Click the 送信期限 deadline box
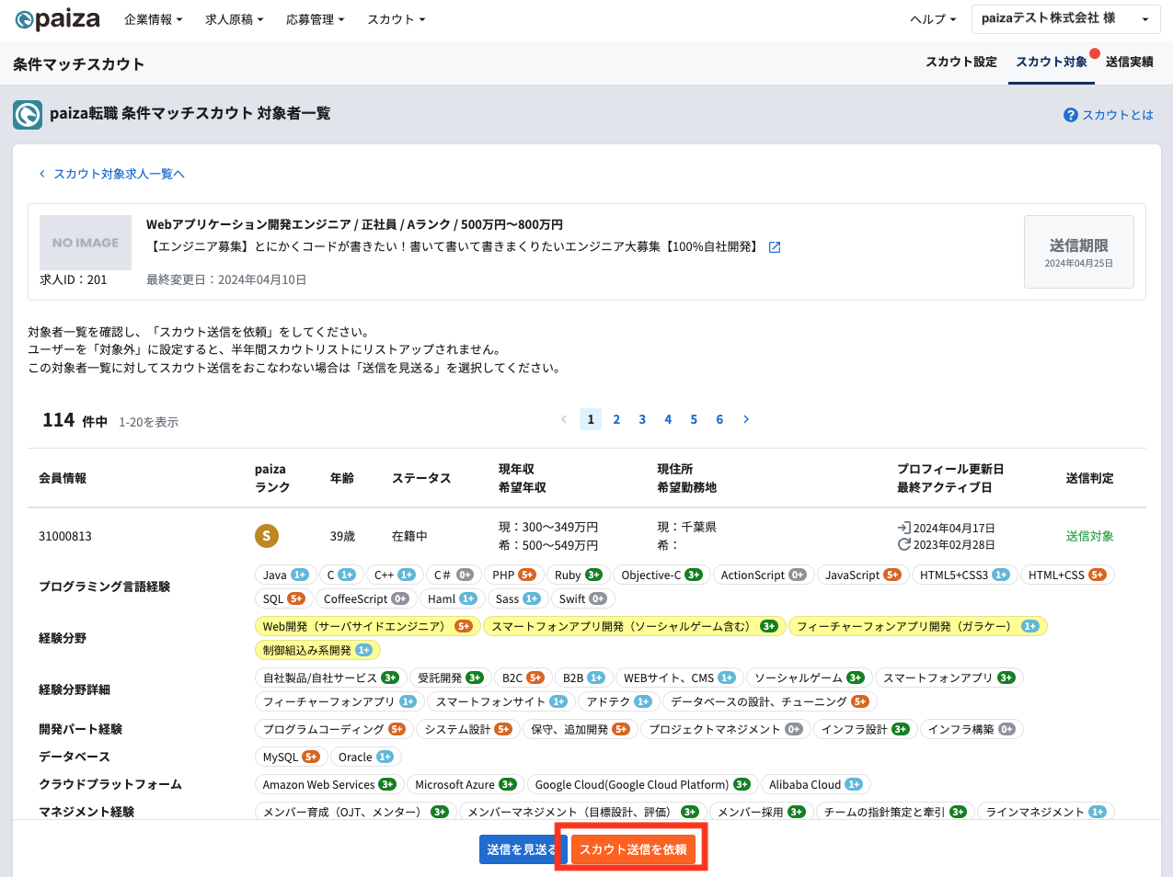This screenshot has width=1173, height=877. pyautogui.click(x=1079, y=252)
